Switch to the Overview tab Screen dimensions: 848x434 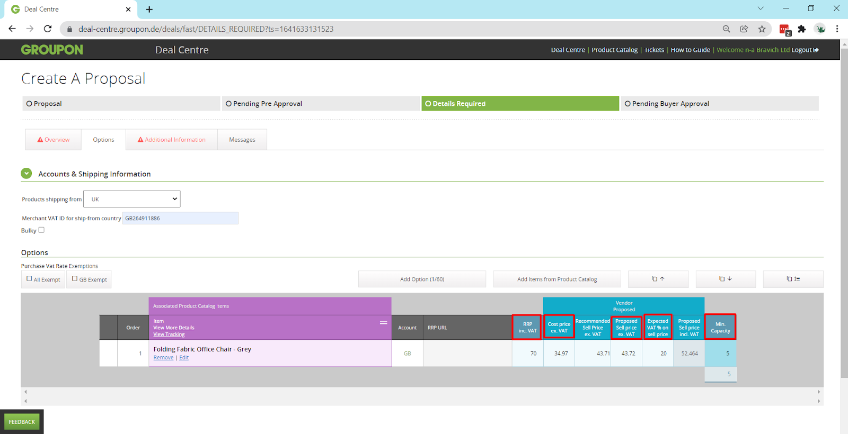click(54, 140)
